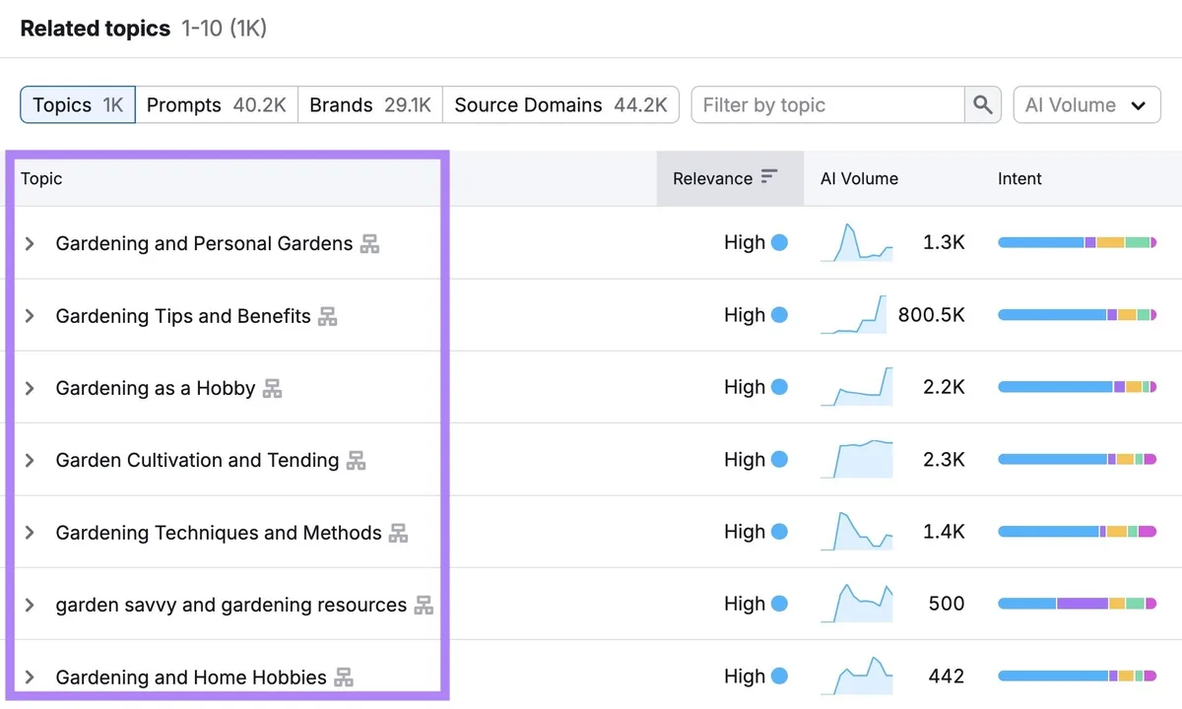Screen dimensions: 1182x709
Task: Click the 442 AI Volume value
Action: click(947, 677)
